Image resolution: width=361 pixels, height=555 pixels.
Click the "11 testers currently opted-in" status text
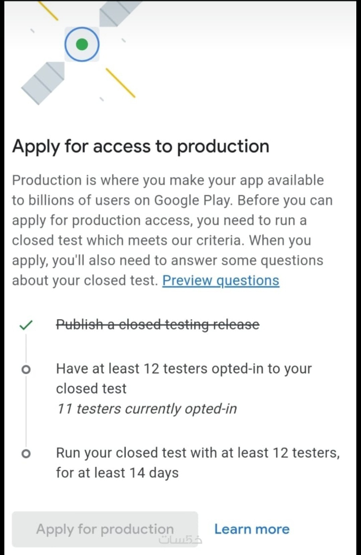(x=147, y=409)
